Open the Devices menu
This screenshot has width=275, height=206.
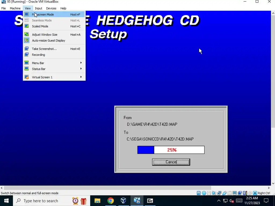[x=51, y=8]
